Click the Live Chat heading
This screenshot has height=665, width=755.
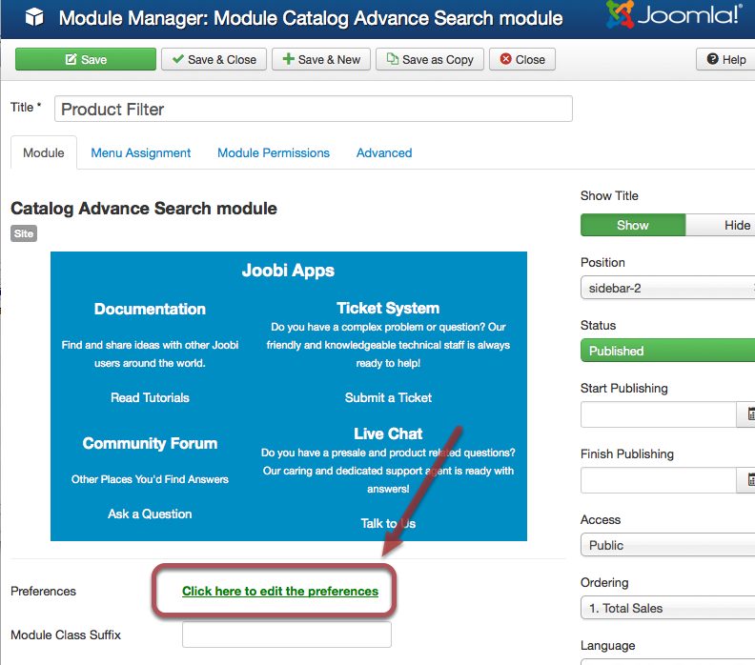388,433
